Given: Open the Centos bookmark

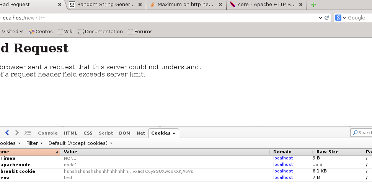Looking at the screenshot, I should 41,31.
